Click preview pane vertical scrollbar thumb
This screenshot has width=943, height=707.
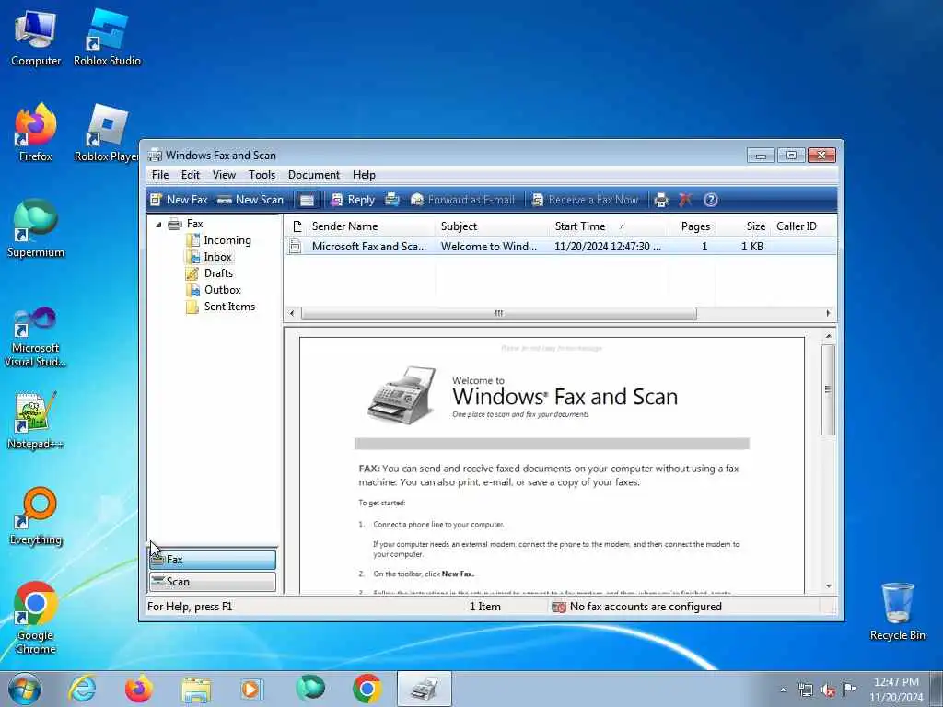[x=828, y=389]
